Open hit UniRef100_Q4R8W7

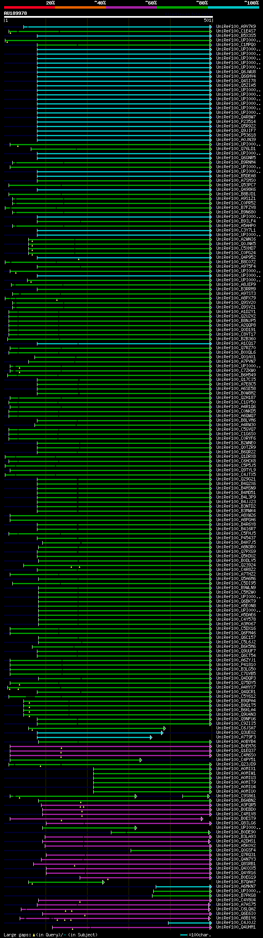[236, 117]
